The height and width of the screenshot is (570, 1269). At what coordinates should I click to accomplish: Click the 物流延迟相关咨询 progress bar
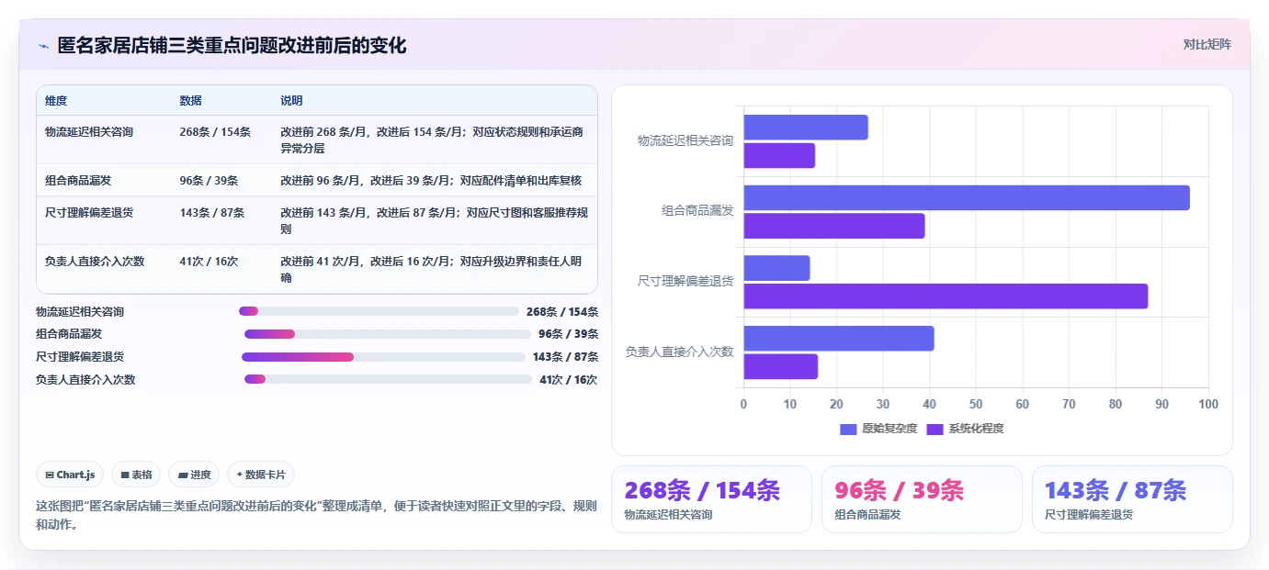(x=379, y=311)
